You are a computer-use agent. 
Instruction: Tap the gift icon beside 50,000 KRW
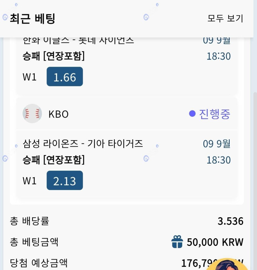click(177, 242)
